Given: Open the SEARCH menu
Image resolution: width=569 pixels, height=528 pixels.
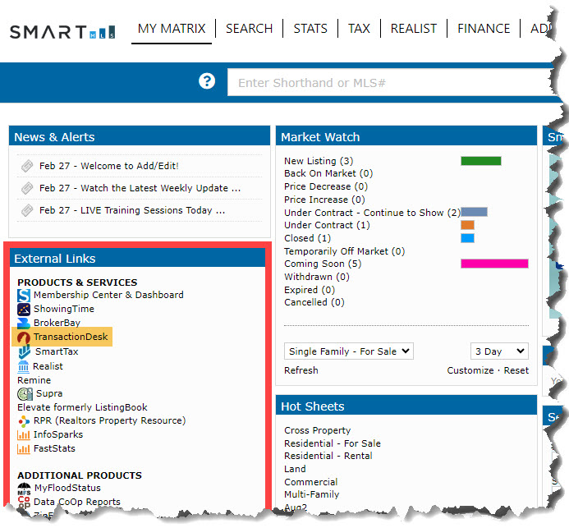Looking at the screenshot, I should [x=250, y=29].
